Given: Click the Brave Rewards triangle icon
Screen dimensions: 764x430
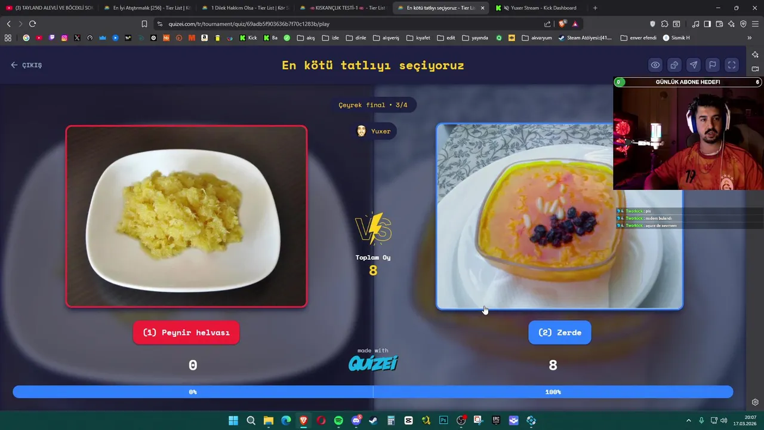Looking at the screenshot, I should tap(575, 24).
